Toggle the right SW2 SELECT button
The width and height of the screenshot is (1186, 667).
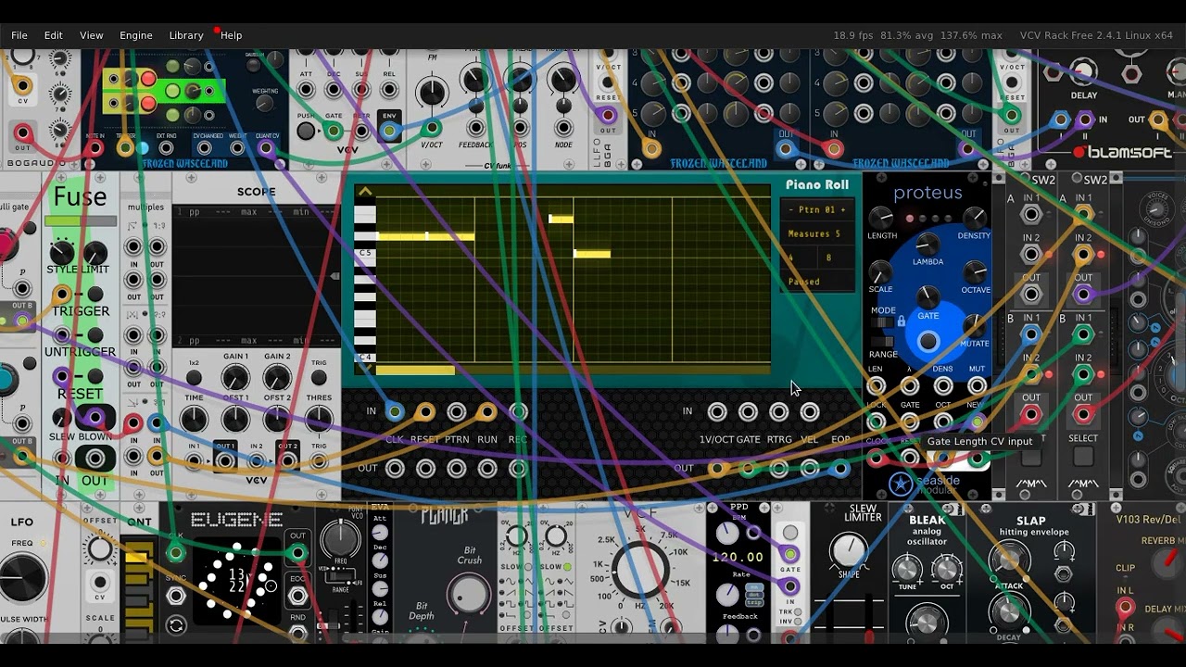(1083, 457)
